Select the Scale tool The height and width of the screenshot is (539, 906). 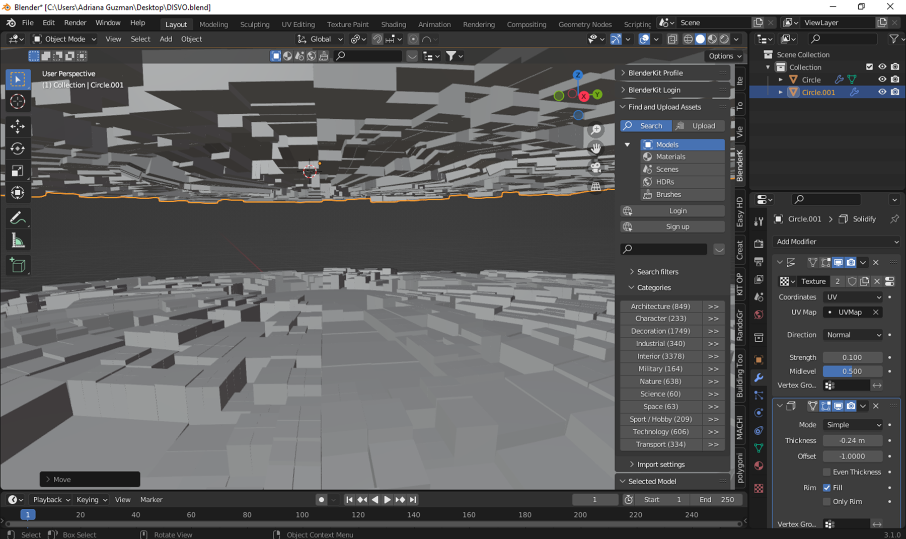pyautogui.click(x=18, y=171)
